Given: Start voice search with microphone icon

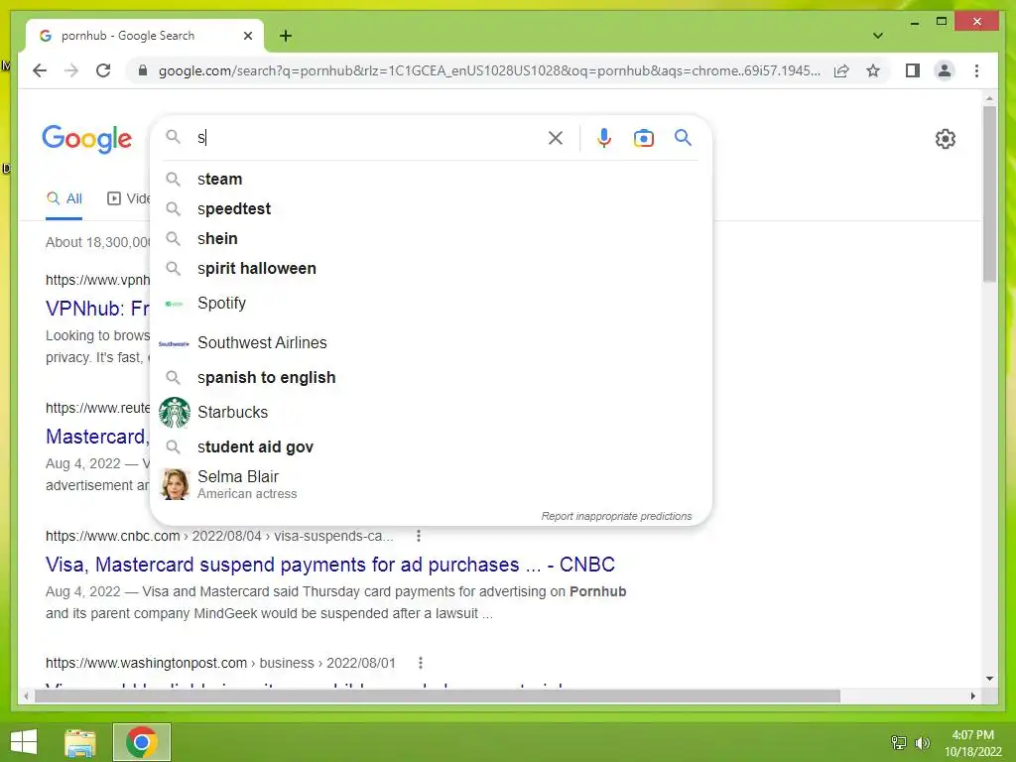Looking at the screenshot, I should tap(604, 138).
